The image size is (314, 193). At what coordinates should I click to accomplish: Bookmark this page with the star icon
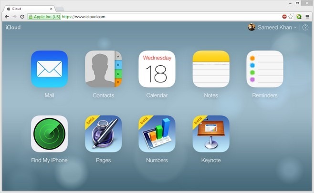[291, 17]
